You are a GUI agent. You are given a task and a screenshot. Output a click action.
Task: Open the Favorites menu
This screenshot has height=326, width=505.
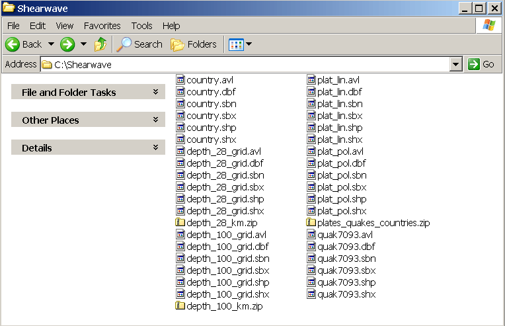102,26
